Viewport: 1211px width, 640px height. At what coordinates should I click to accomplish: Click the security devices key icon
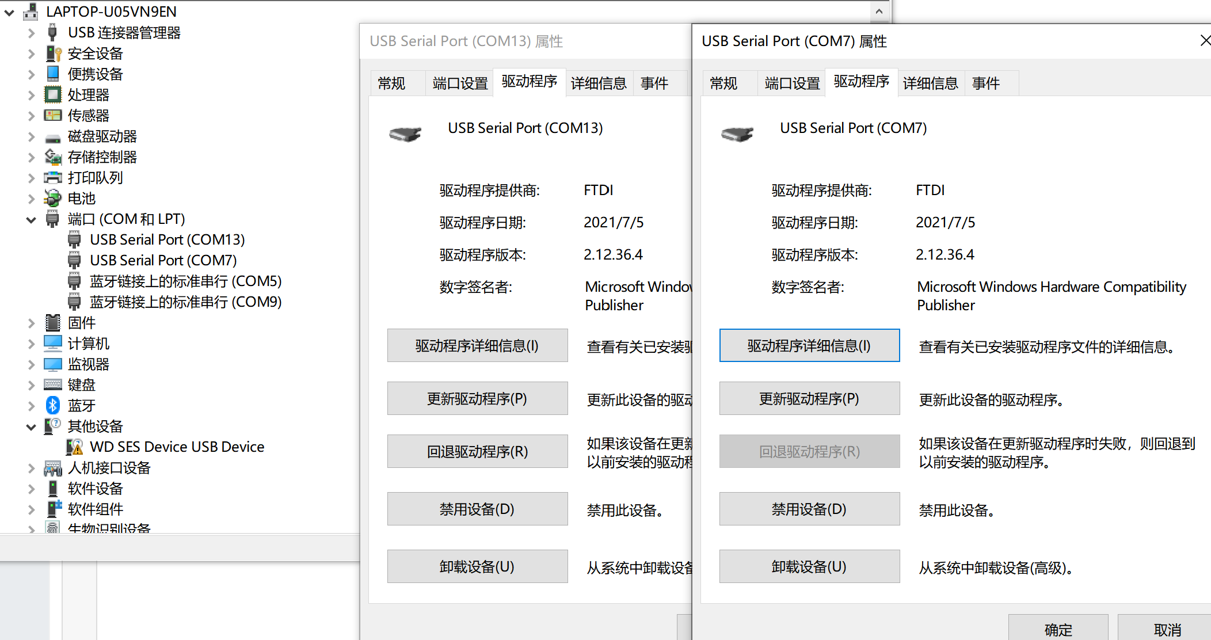53,54
